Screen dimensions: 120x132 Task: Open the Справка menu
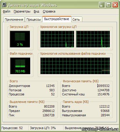[x=49, y=11]
